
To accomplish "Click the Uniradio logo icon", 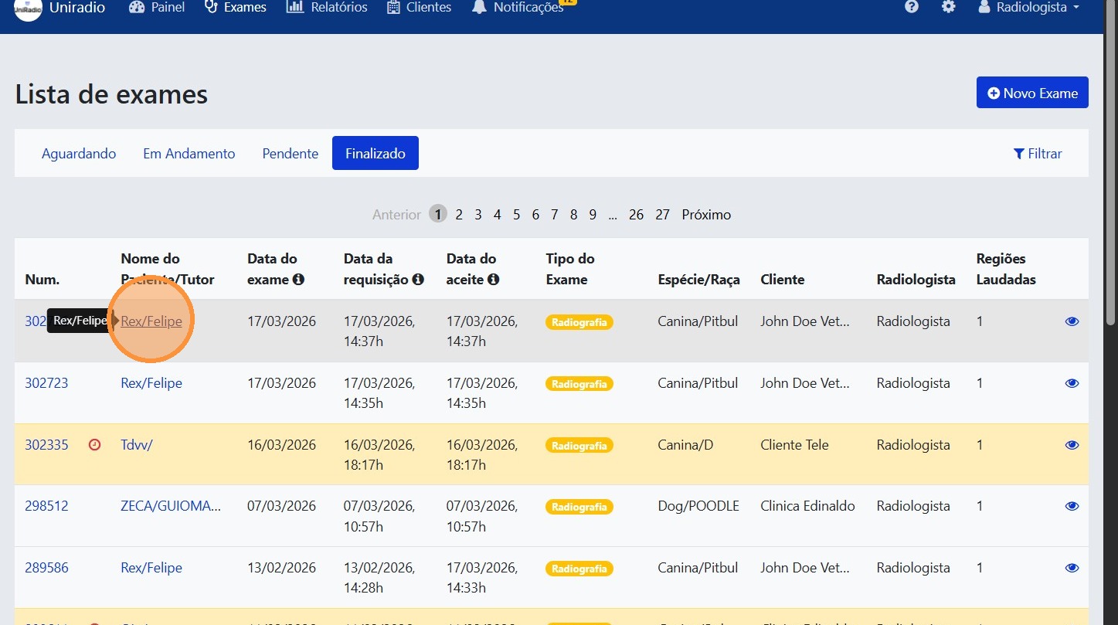I will 28,8.
